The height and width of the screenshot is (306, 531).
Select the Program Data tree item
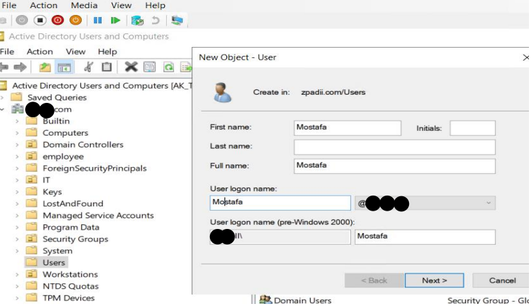(x=71, y=228)
